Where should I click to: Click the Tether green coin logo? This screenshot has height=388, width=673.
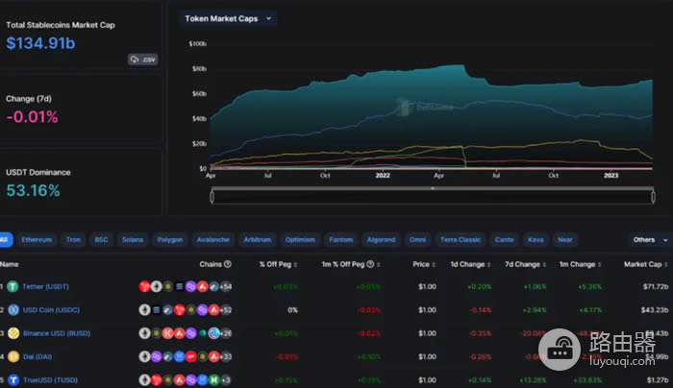click(12, 286)
